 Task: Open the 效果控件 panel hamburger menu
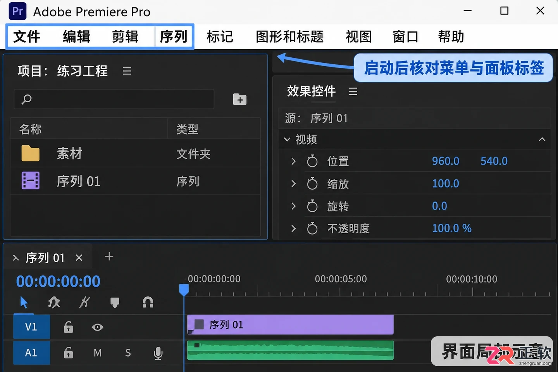(353, 92)
